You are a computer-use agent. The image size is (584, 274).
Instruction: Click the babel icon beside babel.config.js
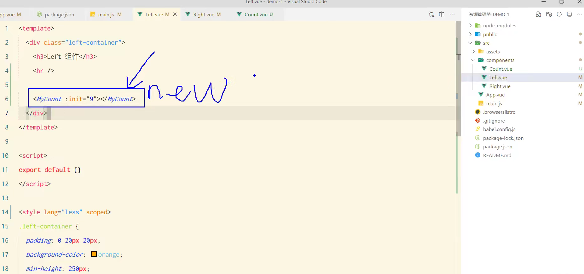[x=478, y=129]
